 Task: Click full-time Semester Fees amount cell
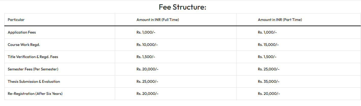[147, 69]
